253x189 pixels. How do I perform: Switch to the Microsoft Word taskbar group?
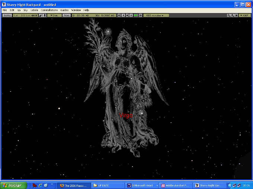click(x=142, y=186)
